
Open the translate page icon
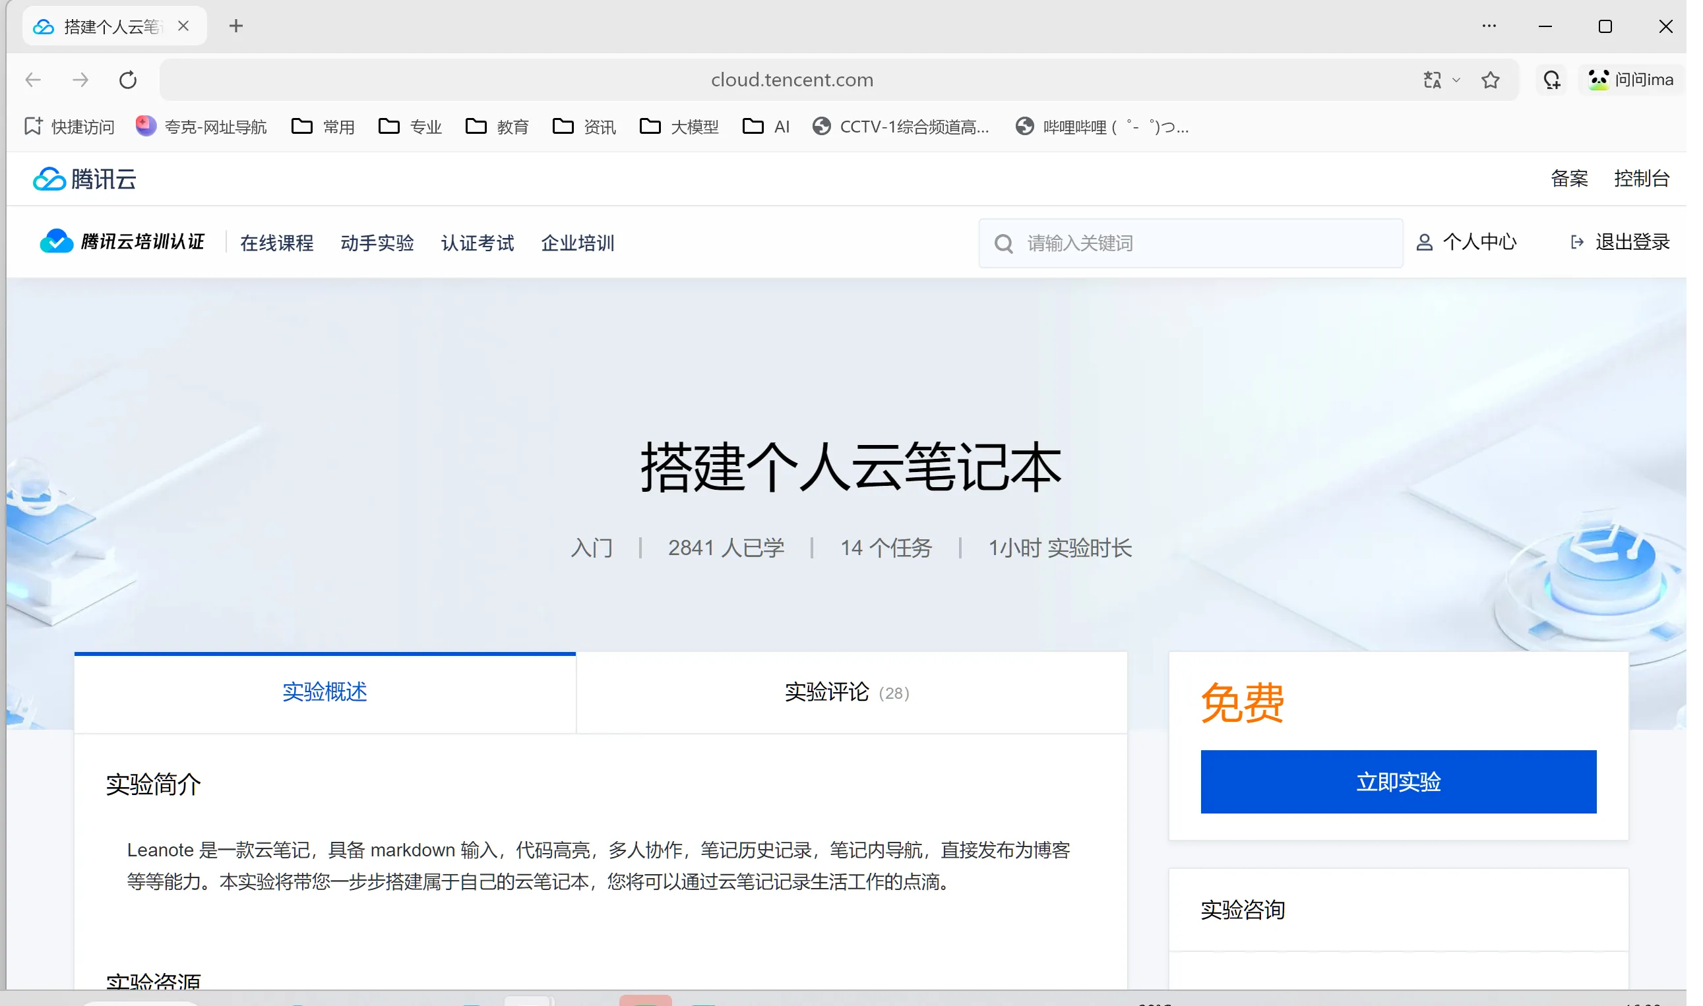click(x=1432, y=80)
